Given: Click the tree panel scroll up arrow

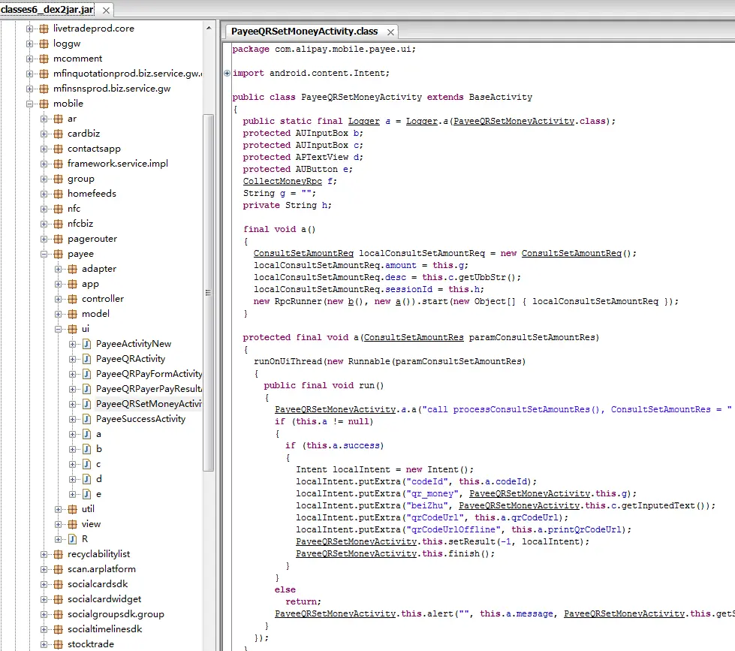Looking at the screenshot, I should (209, 29).
